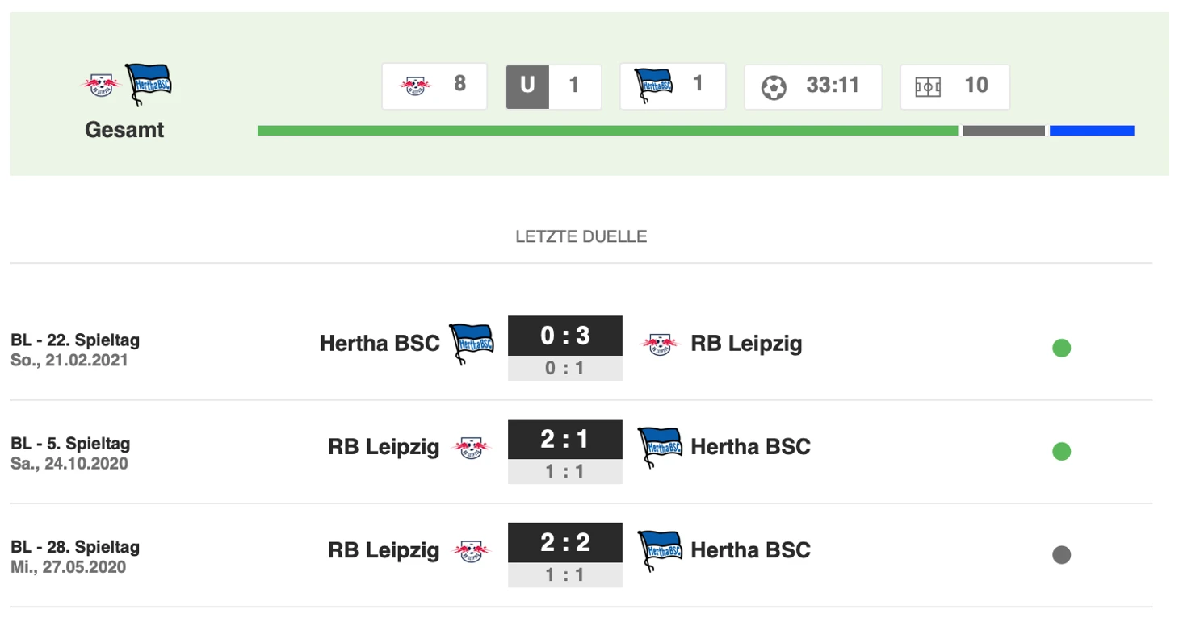Click the gray U draws badge
The width and height of the screenshot is (1179, 622).
[527, 86]
